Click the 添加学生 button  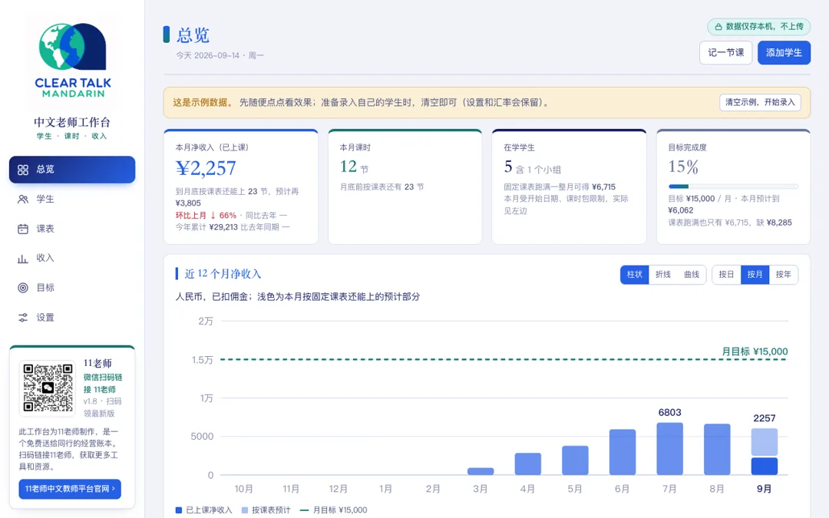pos(784,53)
